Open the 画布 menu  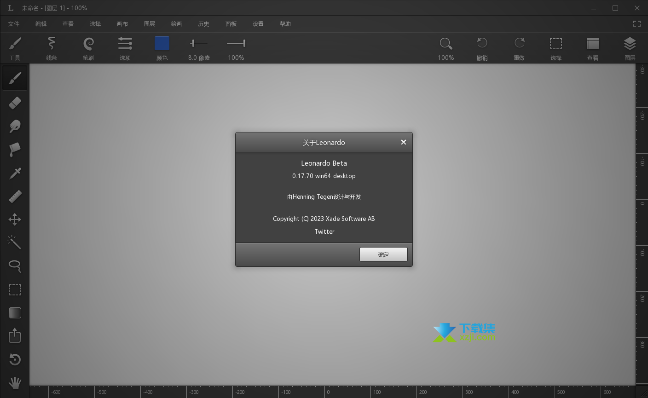coord(122,24)
